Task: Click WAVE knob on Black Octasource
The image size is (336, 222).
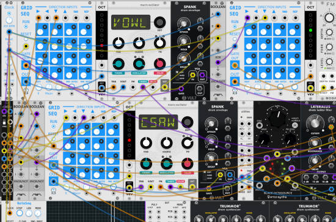Action: (x=264, y=139)
